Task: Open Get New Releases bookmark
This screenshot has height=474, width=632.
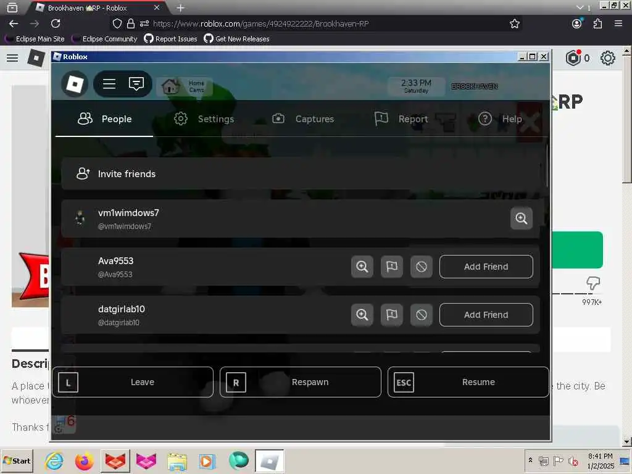Action: click(x=236, y=39)
